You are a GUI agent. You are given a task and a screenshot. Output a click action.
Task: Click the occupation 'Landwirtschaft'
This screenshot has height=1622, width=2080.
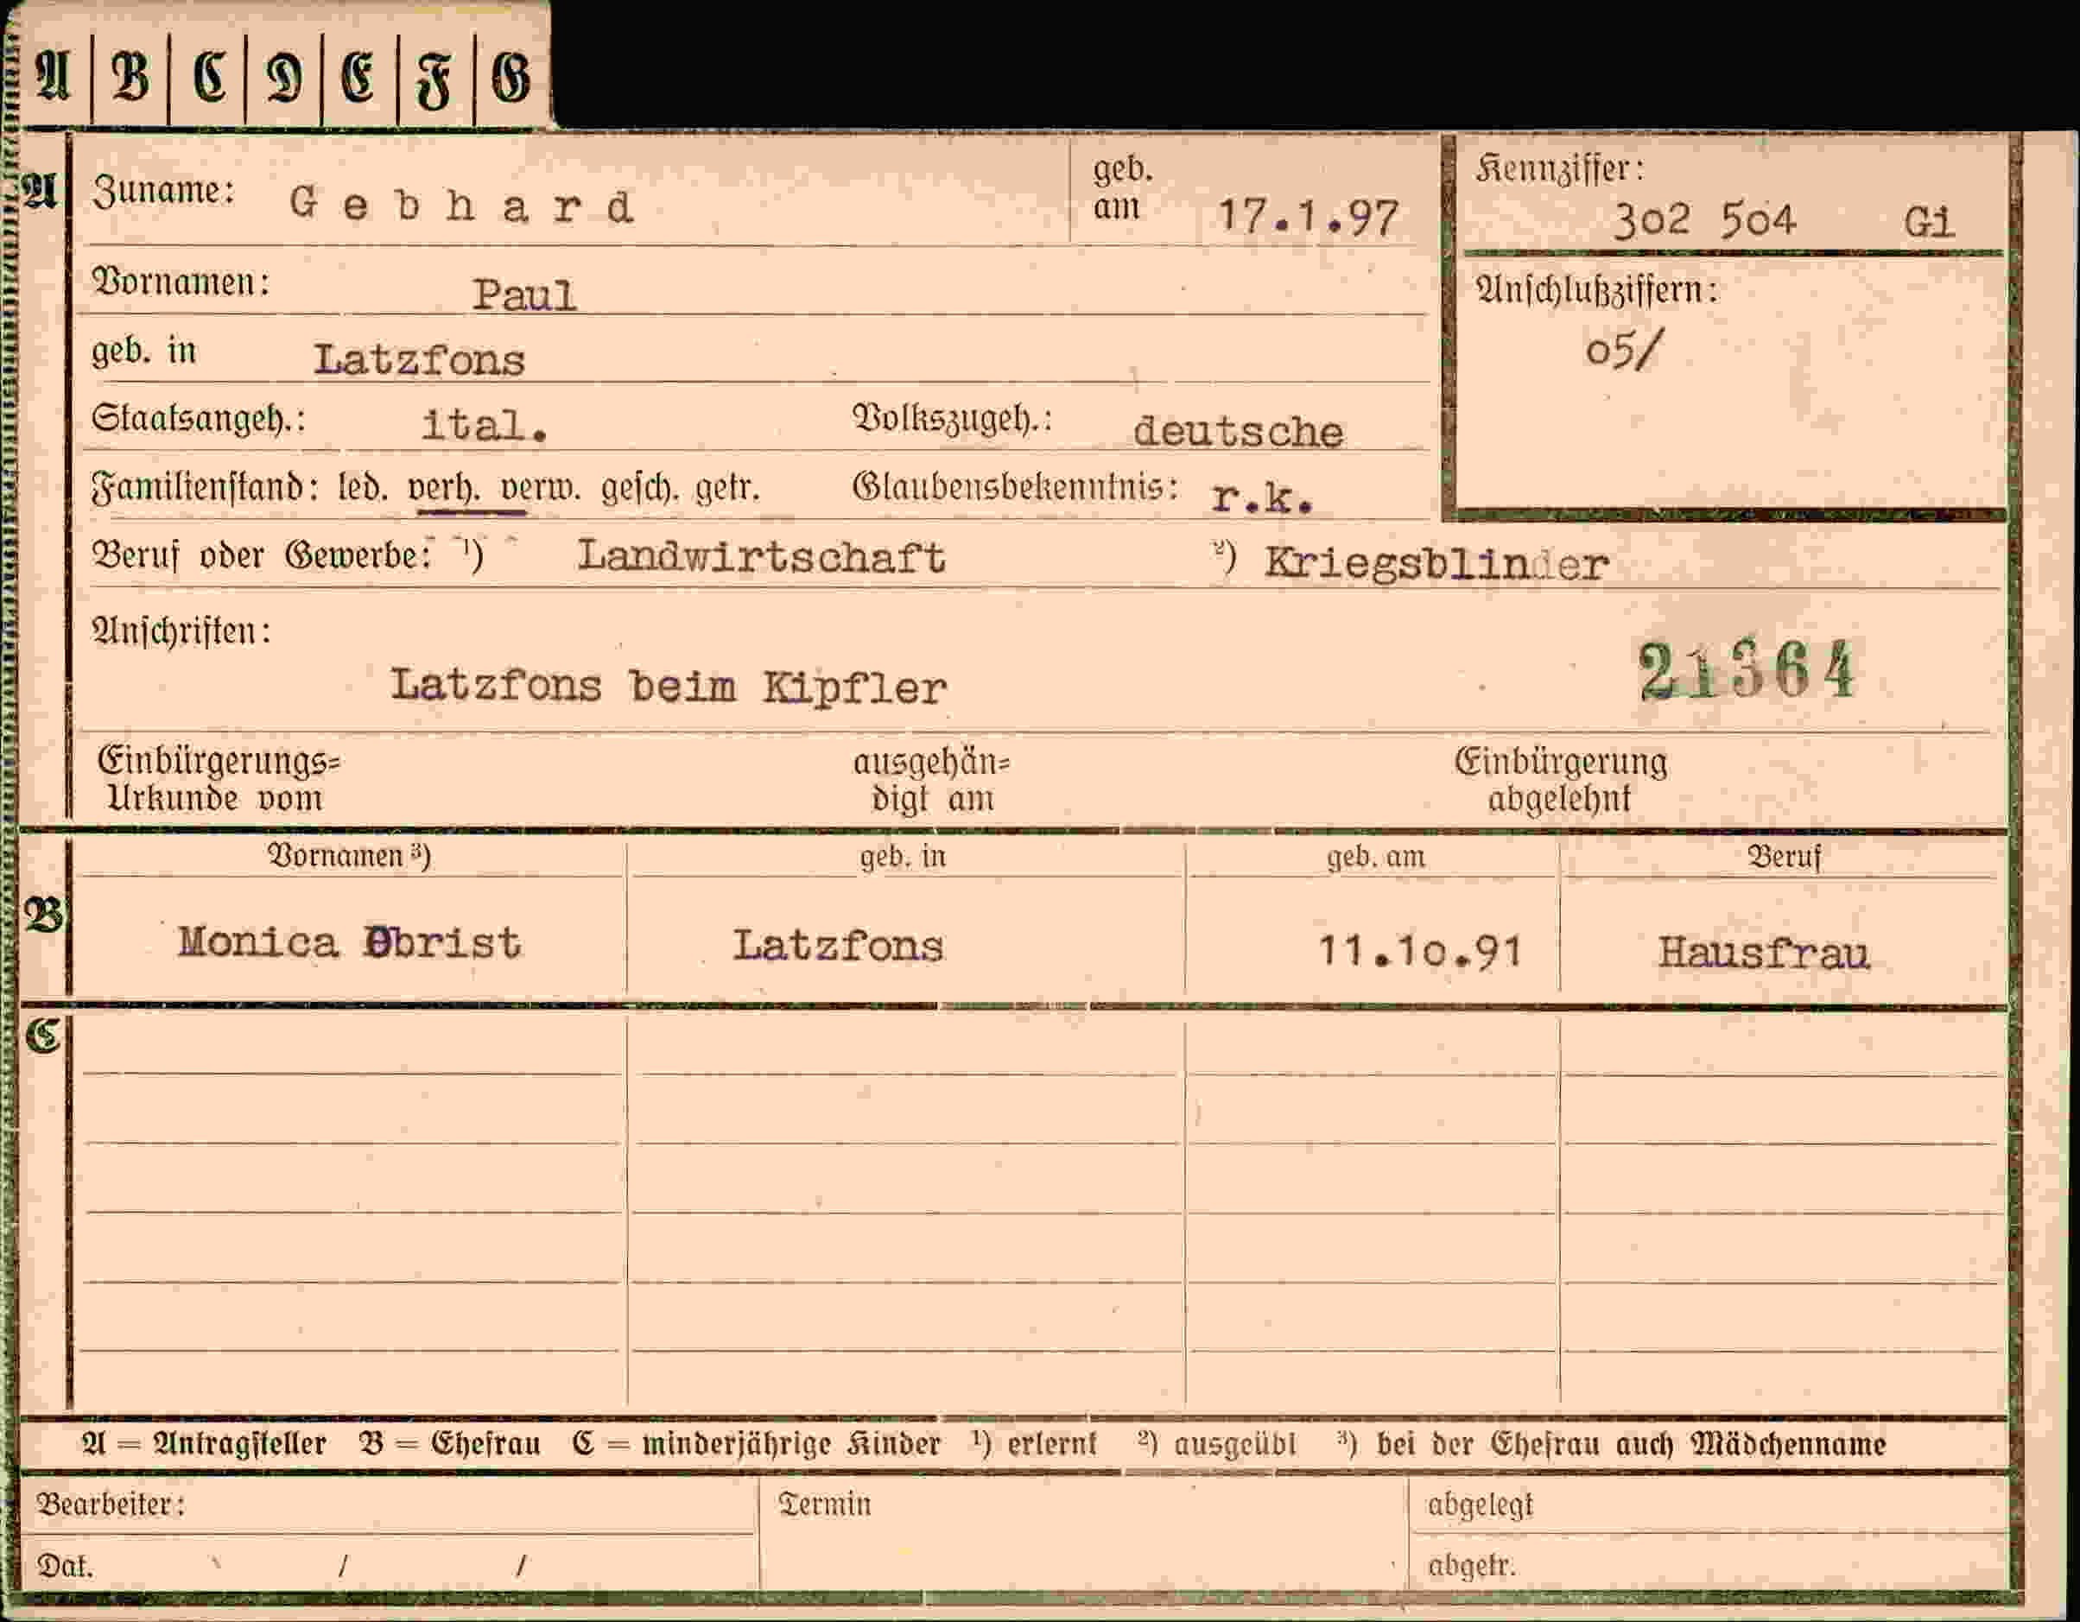(x=761, y=556)
